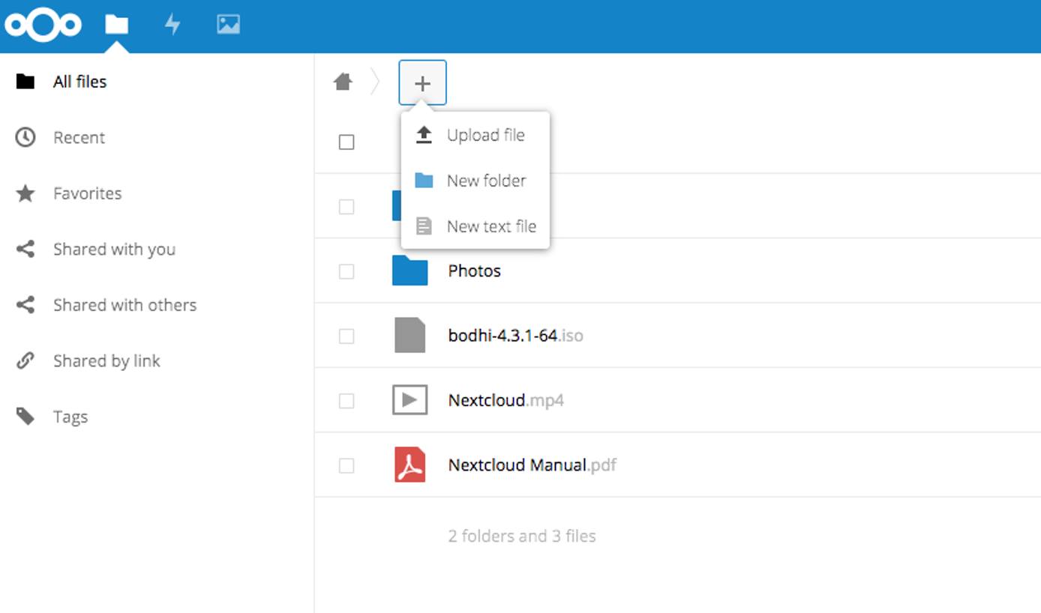Open the new file plus dropdown

tap(423, 82)
